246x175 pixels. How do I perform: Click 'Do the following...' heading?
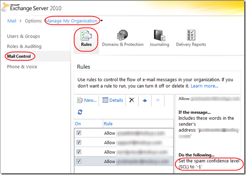pos(196,155)
